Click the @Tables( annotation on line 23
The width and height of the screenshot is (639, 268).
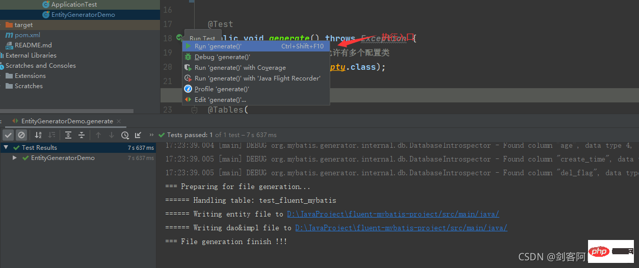228,110
